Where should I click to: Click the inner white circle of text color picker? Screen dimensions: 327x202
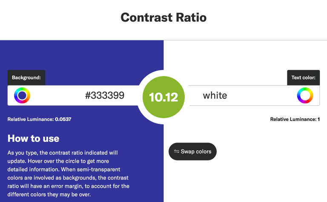pyautogui.click(x=305, y=95)
